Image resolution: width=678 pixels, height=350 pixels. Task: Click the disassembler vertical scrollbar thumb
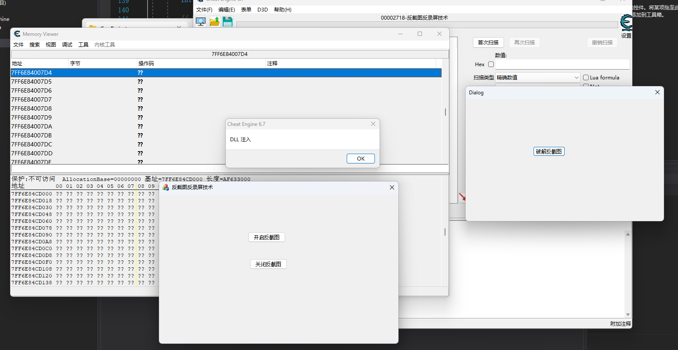pos(445,112)
